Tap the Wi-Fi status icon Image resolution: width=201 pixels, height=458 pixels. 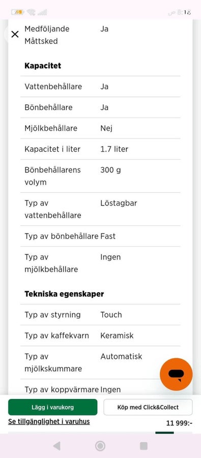point(31,12)
